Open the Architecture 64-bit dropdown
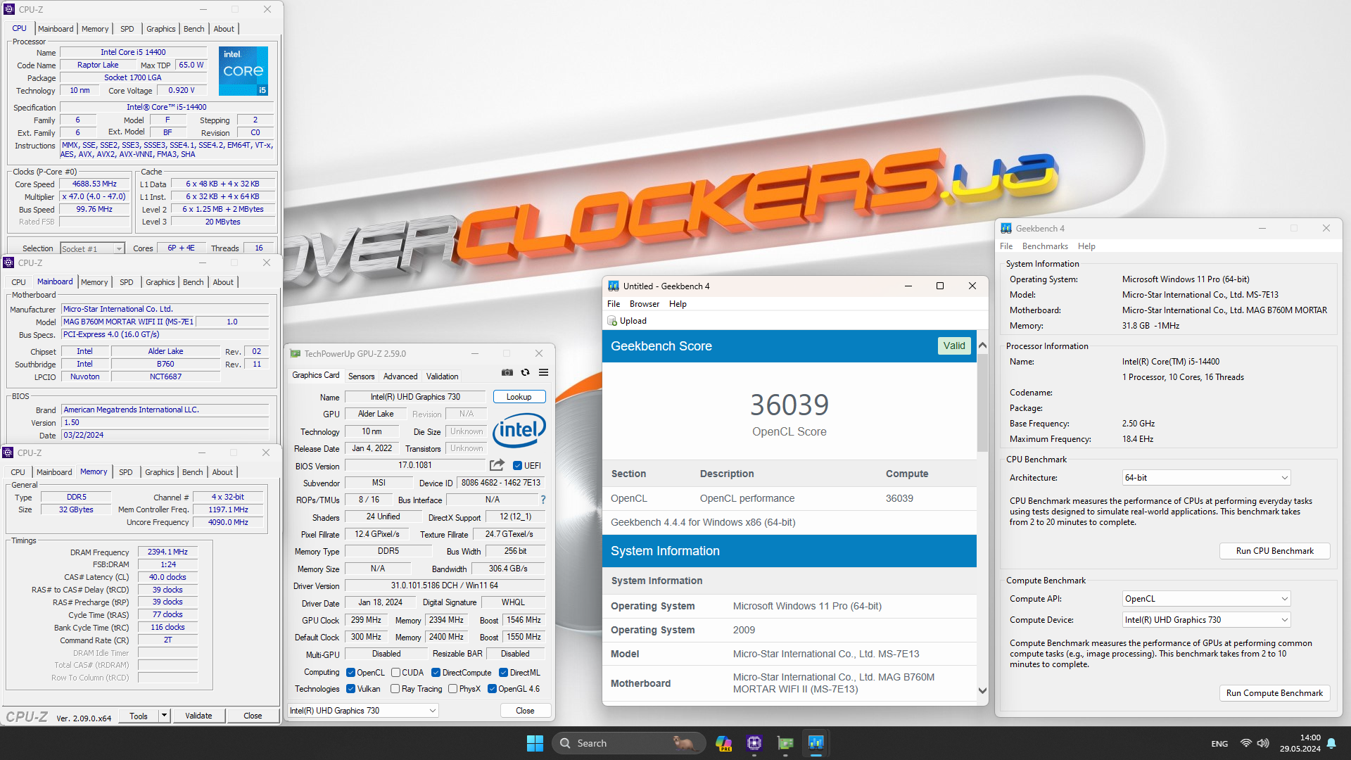 pos(1206,478)
